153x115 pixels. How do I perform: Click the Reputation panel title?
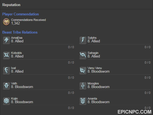(x=11, y=5)
